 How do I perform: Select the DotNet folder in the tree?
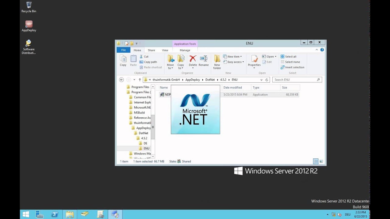pyautogui.click(x=141, y=133)
